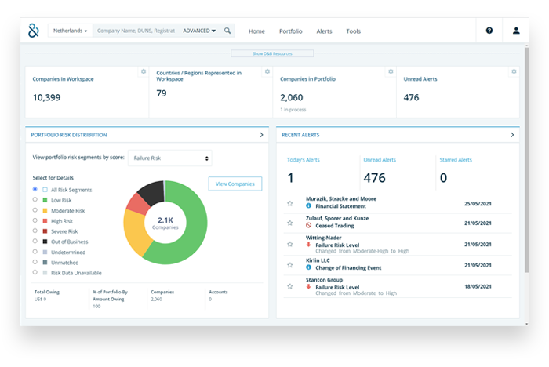Select the Moderate Risk radio button
Screen dimensions: 549x367
click(x=35, y=210)
